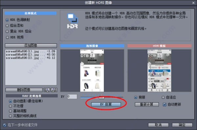Select the HDR 色调映射 radio option
This screenshot has width=197, height=130.
pos(7,20)
